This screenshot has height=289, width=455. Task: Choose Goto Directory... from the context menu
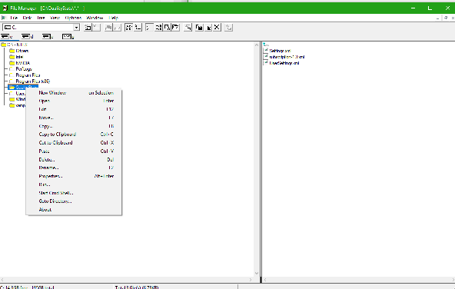[x=74, y=201]
